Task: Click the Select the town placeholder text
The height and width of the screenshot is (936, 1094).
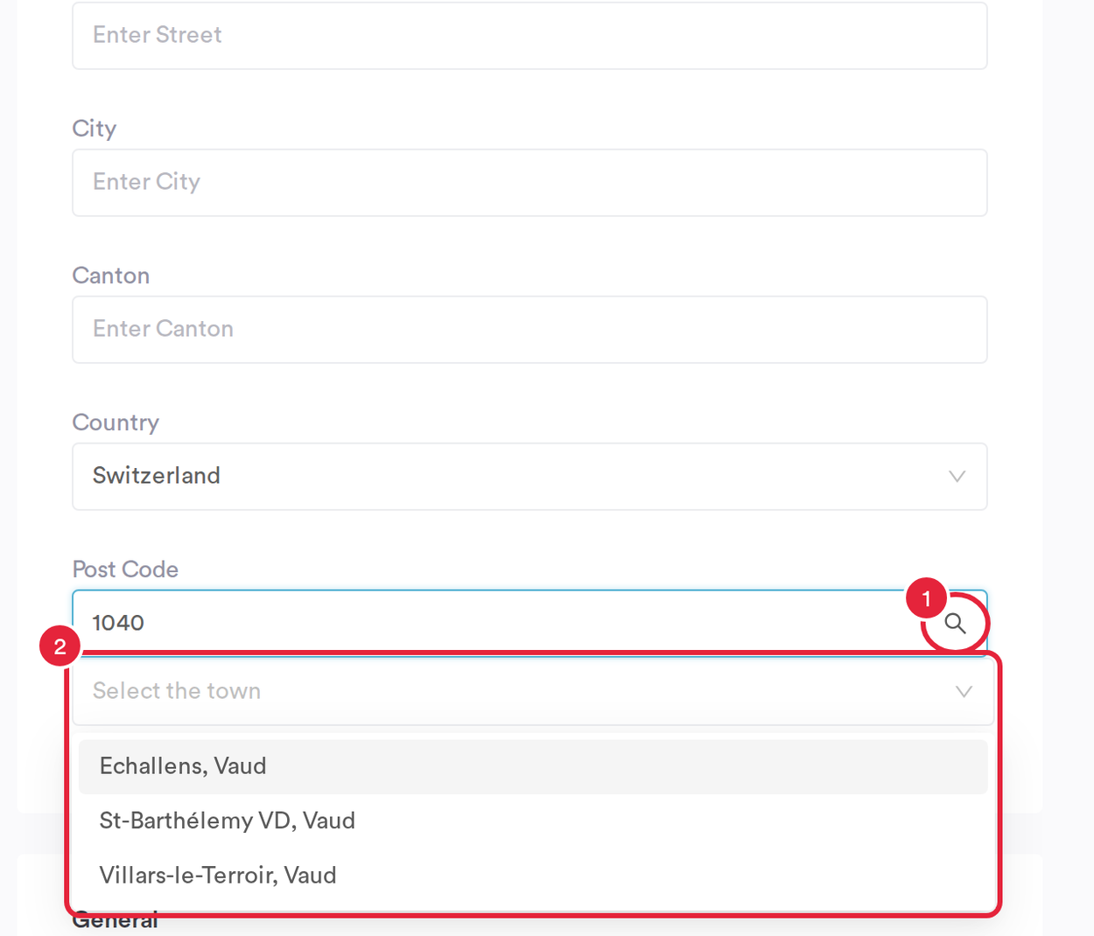Action: pos(177,691)
